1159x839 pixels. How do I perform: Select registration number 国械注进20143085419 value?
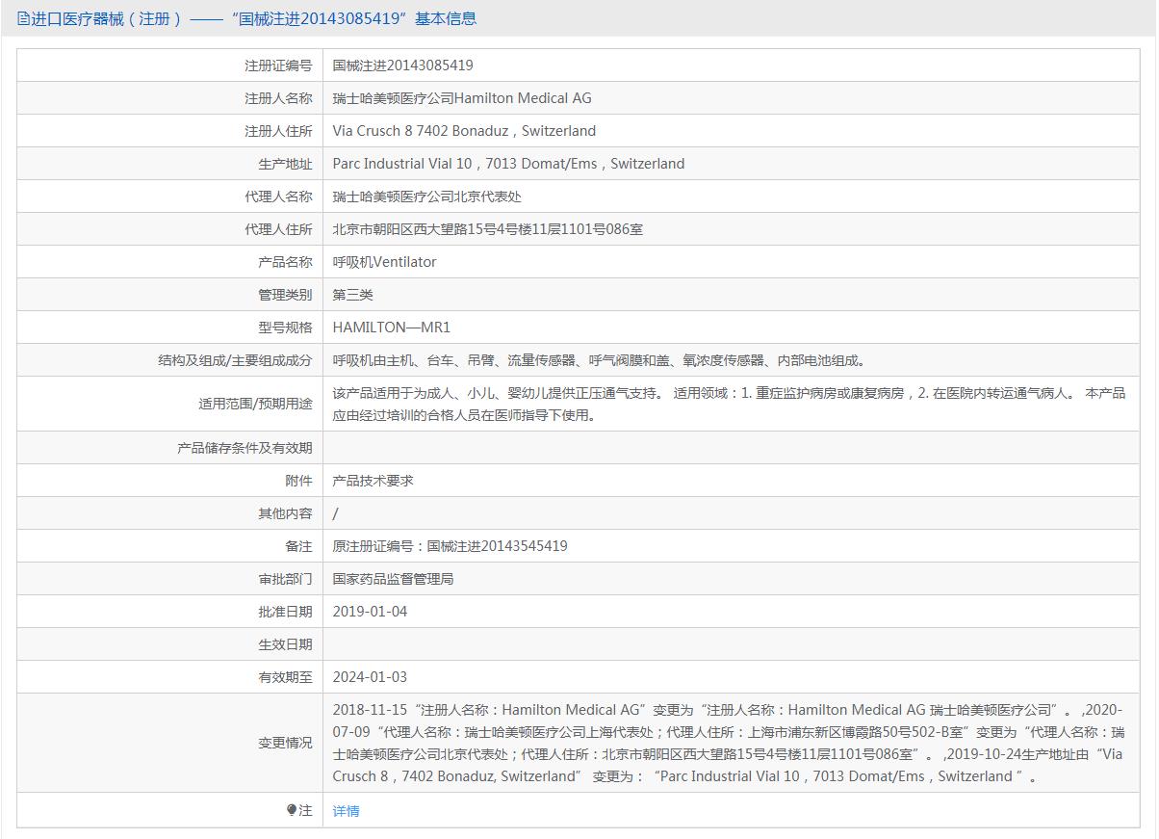pos(403,66)
